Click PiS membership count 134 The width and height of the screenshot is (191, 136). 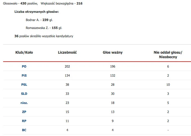pyautogui.click(x=67, y=75)
